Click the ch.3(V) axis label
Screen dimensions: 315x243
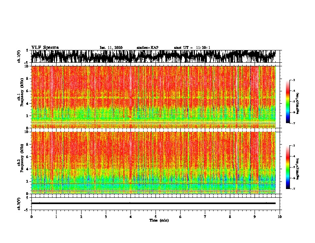[x=19, y=204]
